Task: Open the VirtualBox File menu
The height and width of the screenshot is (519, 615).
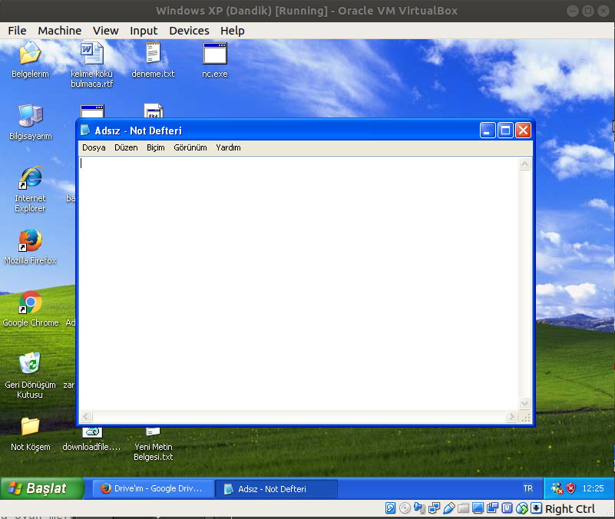Action: [17, 31]
